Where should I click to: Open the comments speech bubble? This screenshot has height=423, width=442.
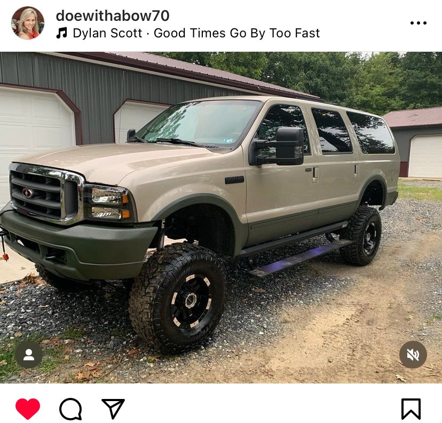tap(71, 409)
